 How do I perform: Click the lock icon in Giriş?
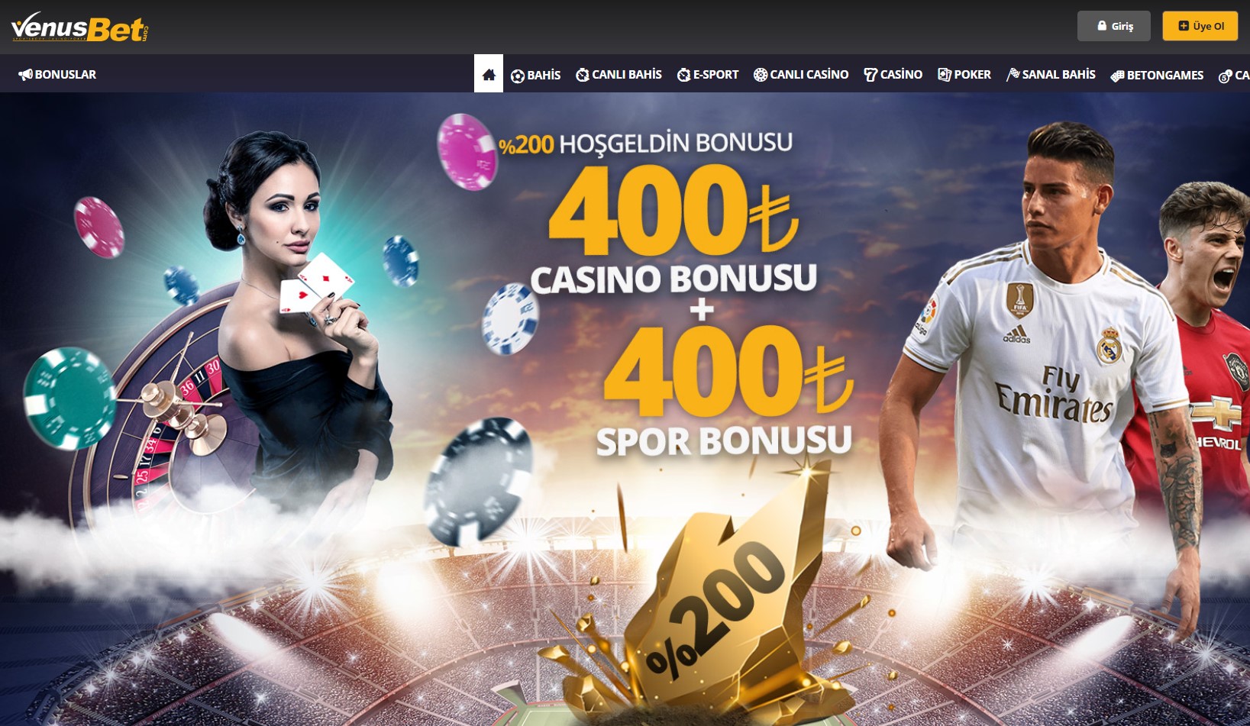point(1102,25)
